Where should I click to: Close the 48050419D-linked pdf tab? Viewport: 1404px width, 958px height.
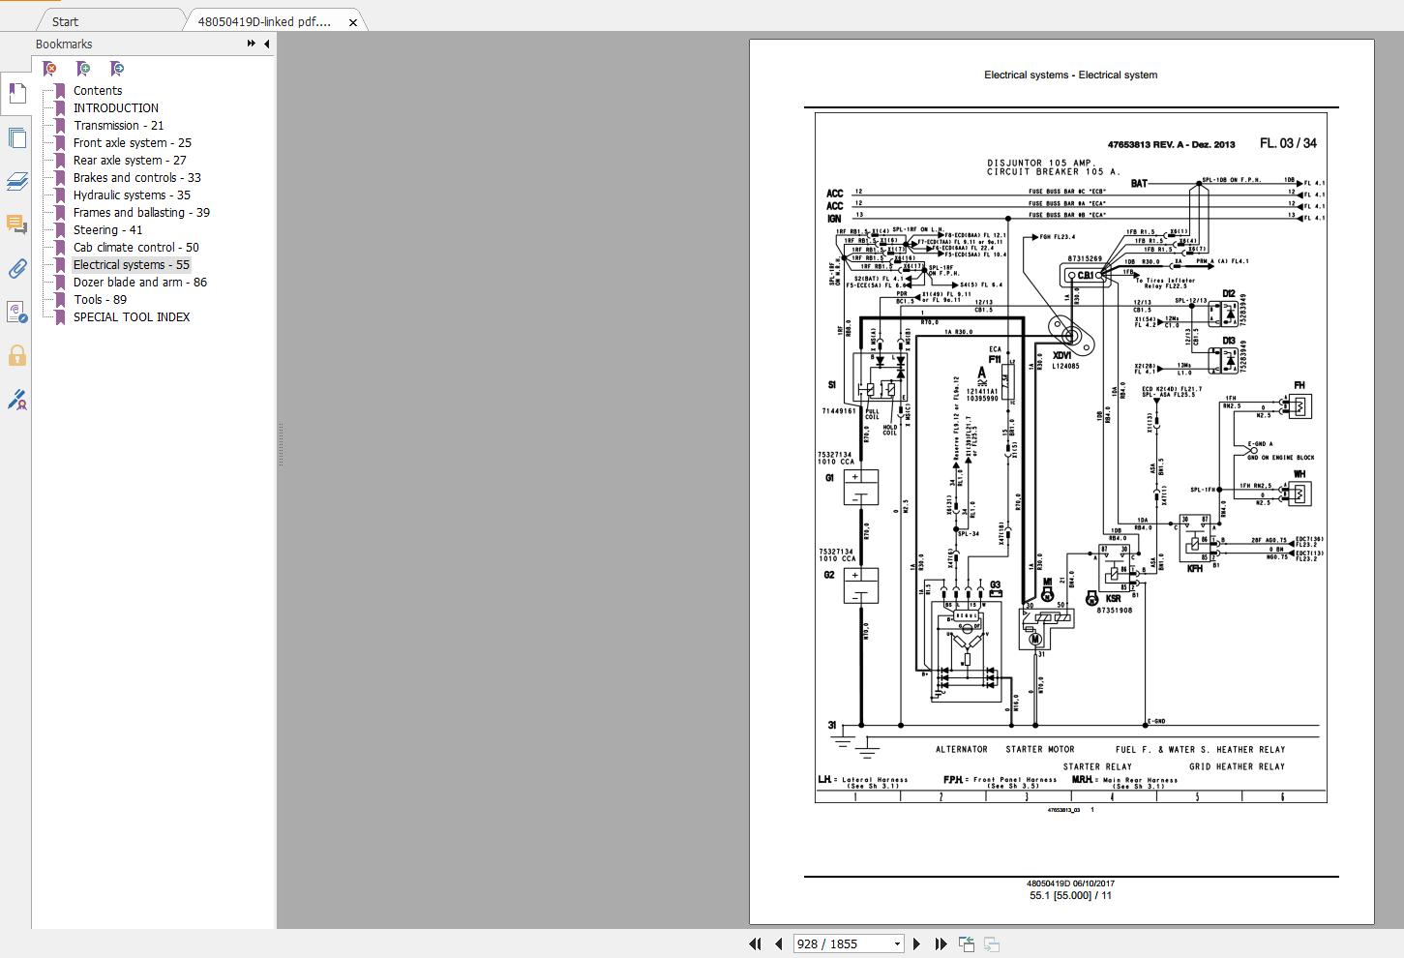coord(353,22)
